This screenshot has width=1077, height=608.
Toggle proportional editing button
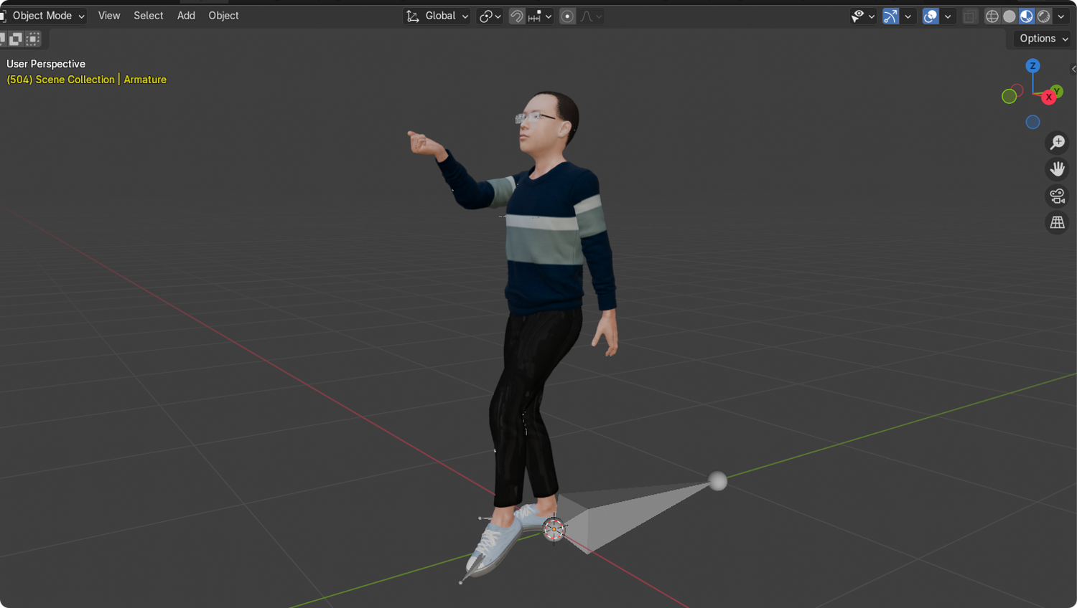click(x=567, y=16)
